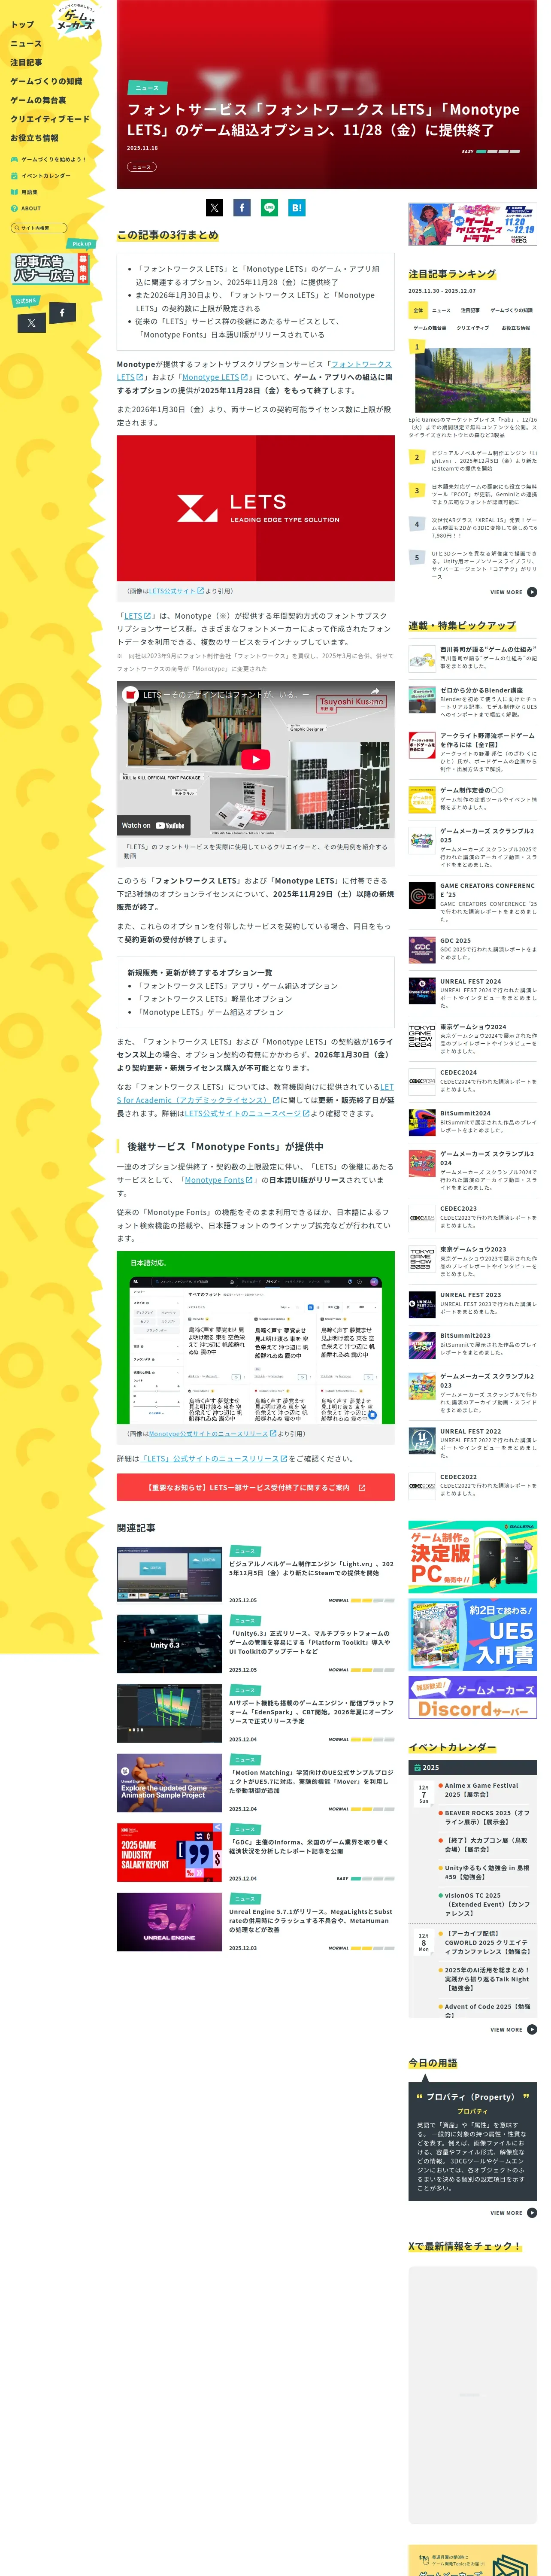Open ranking #3 PCOT article
The height and width of the screenshot is (2576, 551).
472,494
